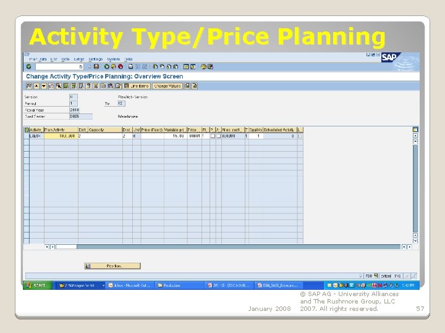The width and height of the screenshot is (445, 333).
Task: Open the Edit menu
Action: point(54,59)
